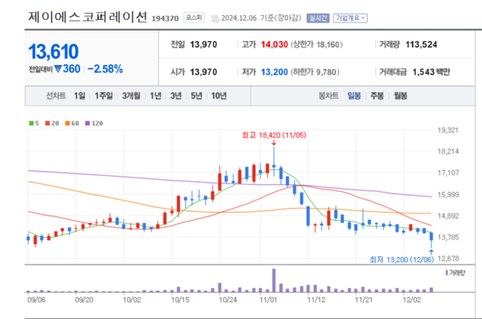The image size is (482, 319).
Task: Click the 12,678 price axis label
Action: (x=448, y=259)
